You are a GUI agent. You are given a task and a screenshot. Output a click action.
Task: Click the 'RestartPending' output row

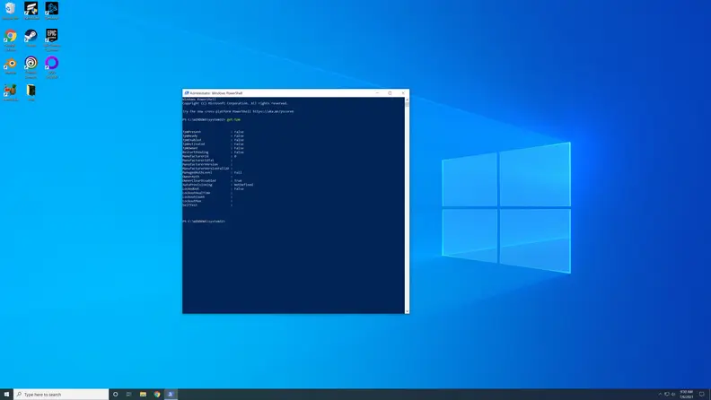click(213, 152)
